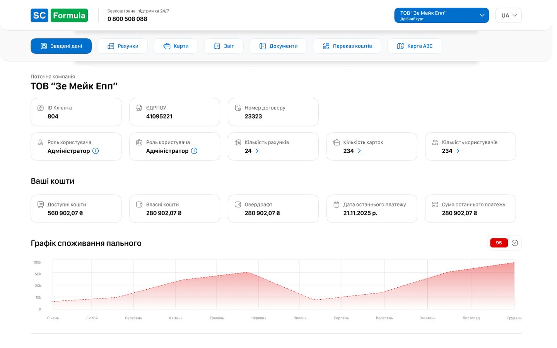Switch to the Рахунки tab
Screen dimensions: 557x348
click(123, 46)
